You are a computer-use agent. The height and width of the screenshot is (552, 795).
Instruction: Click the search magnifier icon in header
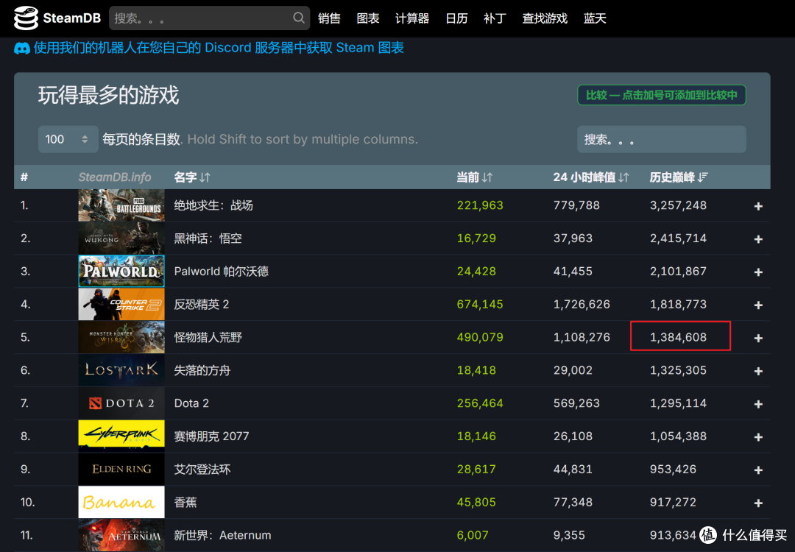(x=299, y=18)
